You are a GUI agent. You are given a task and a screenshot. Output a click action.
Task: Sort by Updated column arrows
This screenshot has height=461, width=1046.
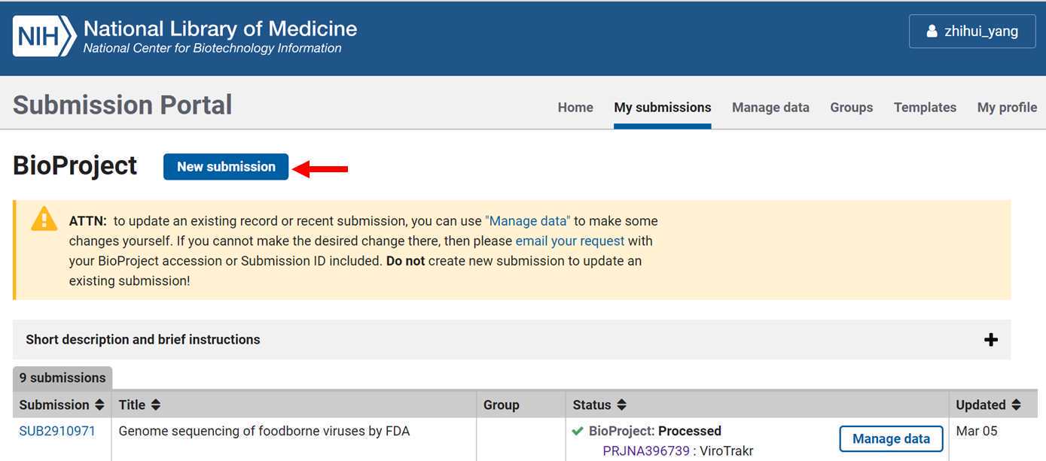coord(1016,405)
